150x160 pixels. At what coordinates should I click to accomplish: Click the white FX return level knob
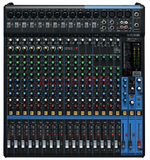click(x=132, y=102)
